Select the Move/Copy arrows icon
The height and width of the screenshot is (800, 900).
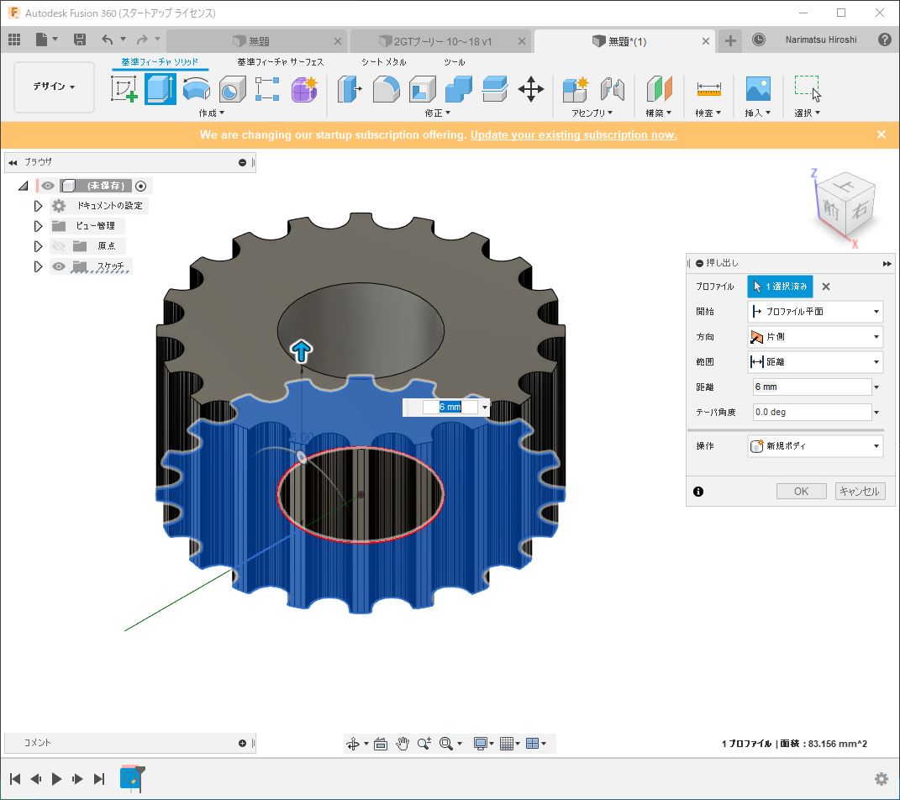[x=530, y=89]
